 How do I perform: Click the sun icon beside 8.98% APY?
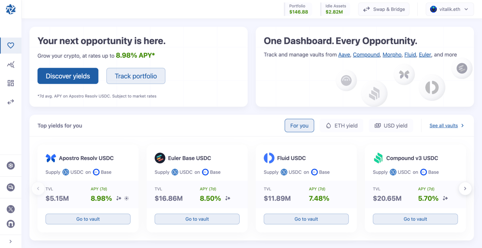(127, 198)
